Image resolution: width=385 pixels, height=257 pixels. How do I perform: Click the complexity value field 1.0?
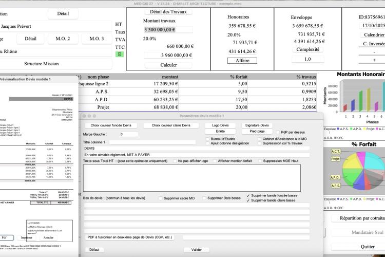pyautogui.click(x=307, y=59)
